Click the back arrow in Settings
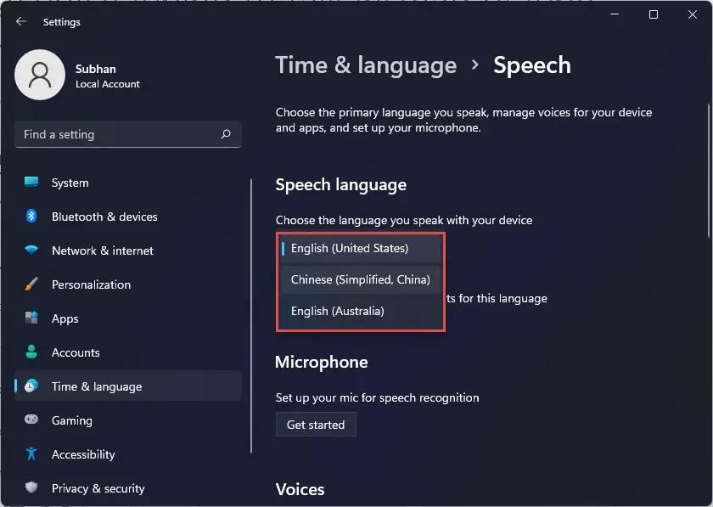This screenshot has height=507, width=713. click(21, 21)
